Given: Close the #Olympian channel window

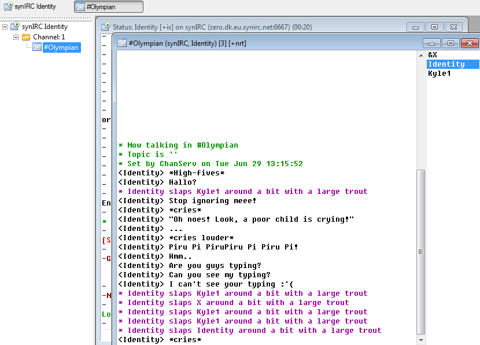Looking at the screenshot, I should [x=470, y=43].
